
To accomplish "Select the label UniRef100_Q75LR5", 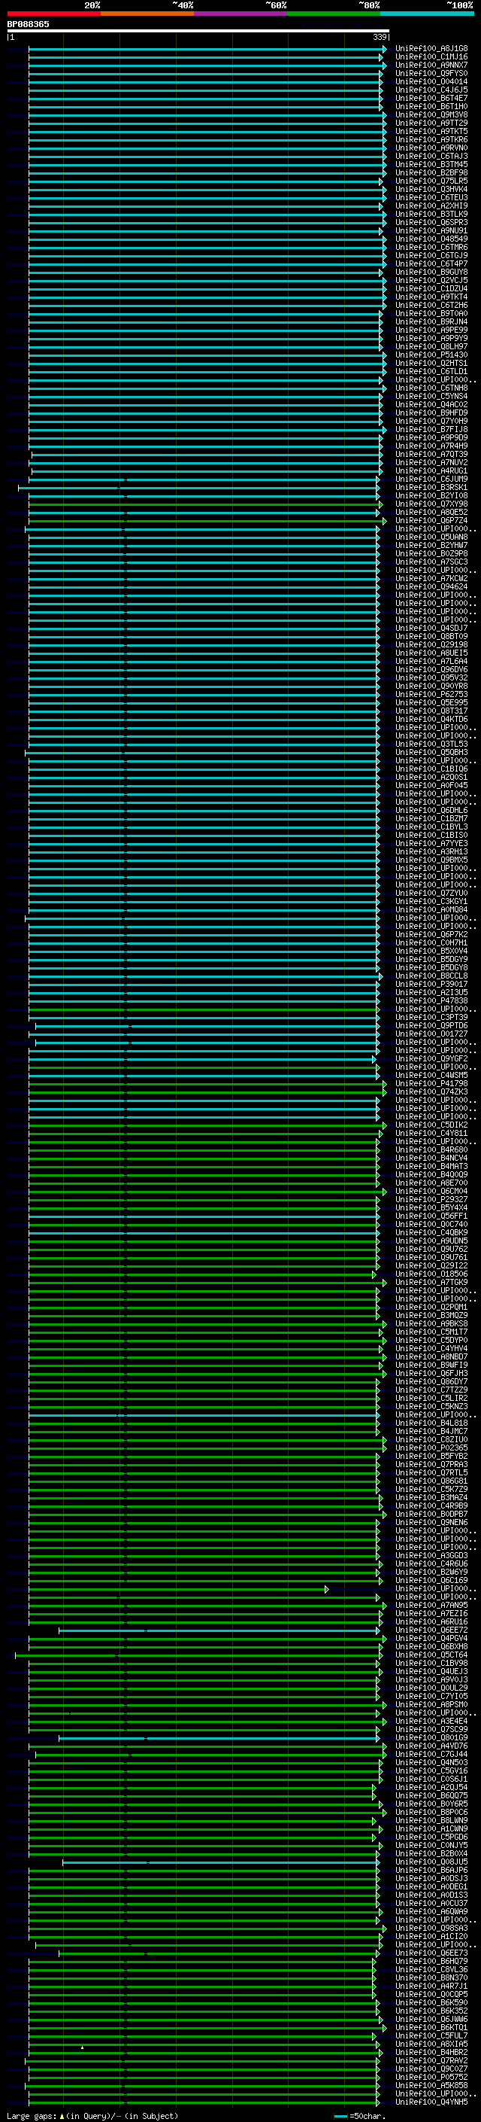I will click(x=431, y=181).
